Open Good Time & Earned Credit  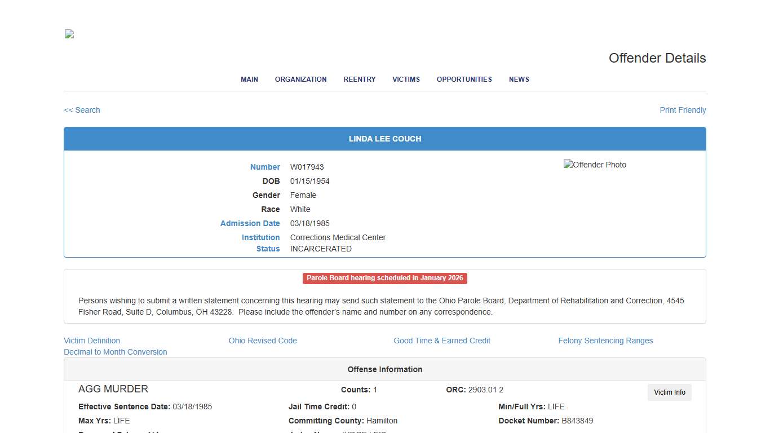(442, 341)
